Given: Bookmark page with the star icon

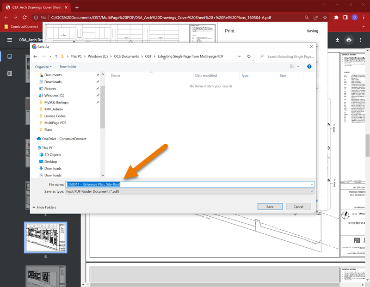Looking at the screenshot, I should 325,18.
